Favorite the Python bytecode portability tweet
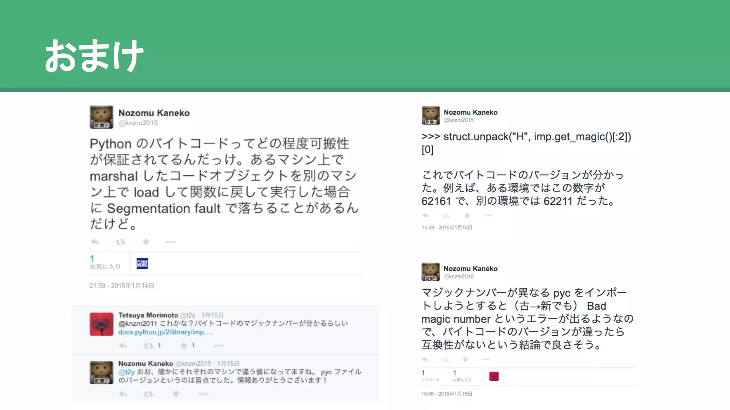 point(146,242)
